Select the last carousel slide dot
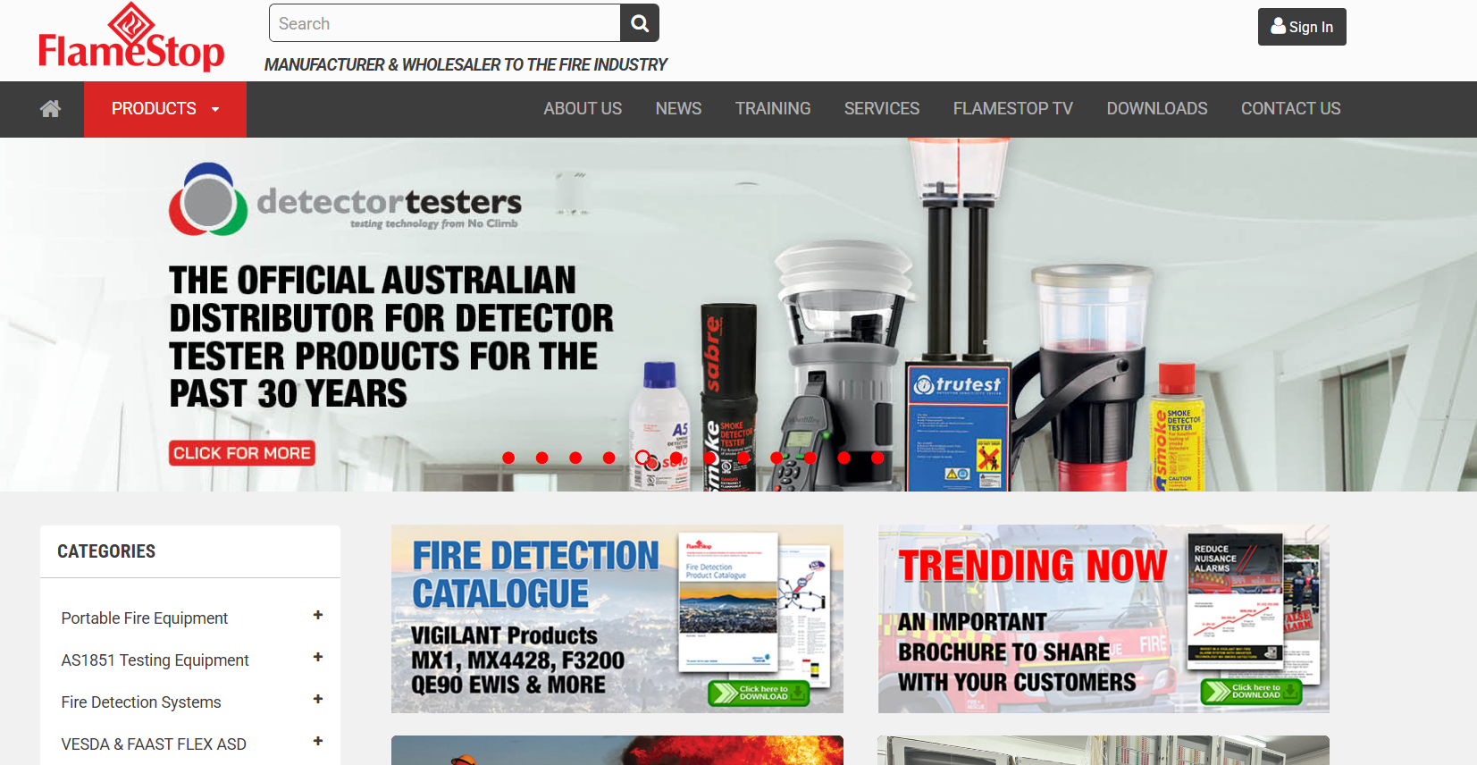This screenshot has width=1477, height=765. pyautogui.click(x=877, y=458)
